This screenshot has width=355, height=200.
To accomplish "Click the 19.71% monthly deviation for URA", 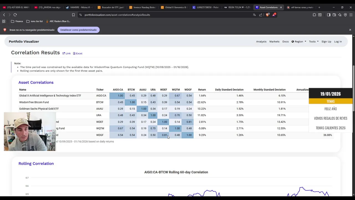I will tap(281, 115).
